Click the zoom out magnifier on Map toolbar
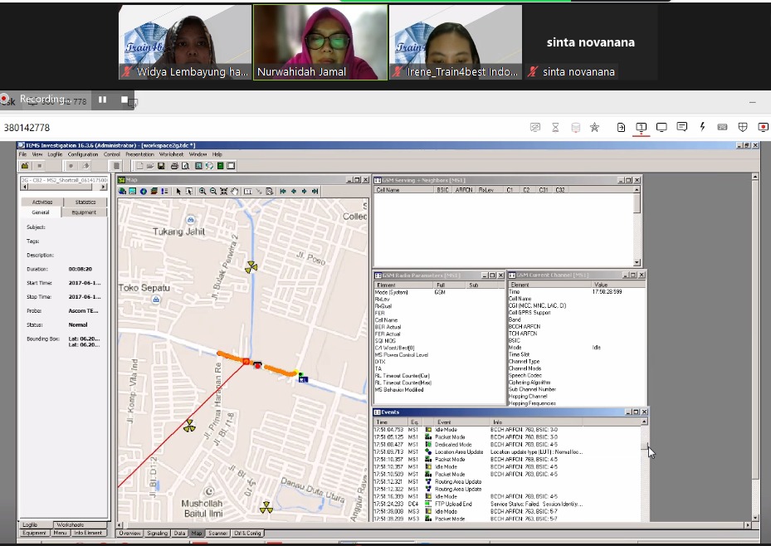The width and height of the screenshot is (771, 546). [x=213, y=191]
